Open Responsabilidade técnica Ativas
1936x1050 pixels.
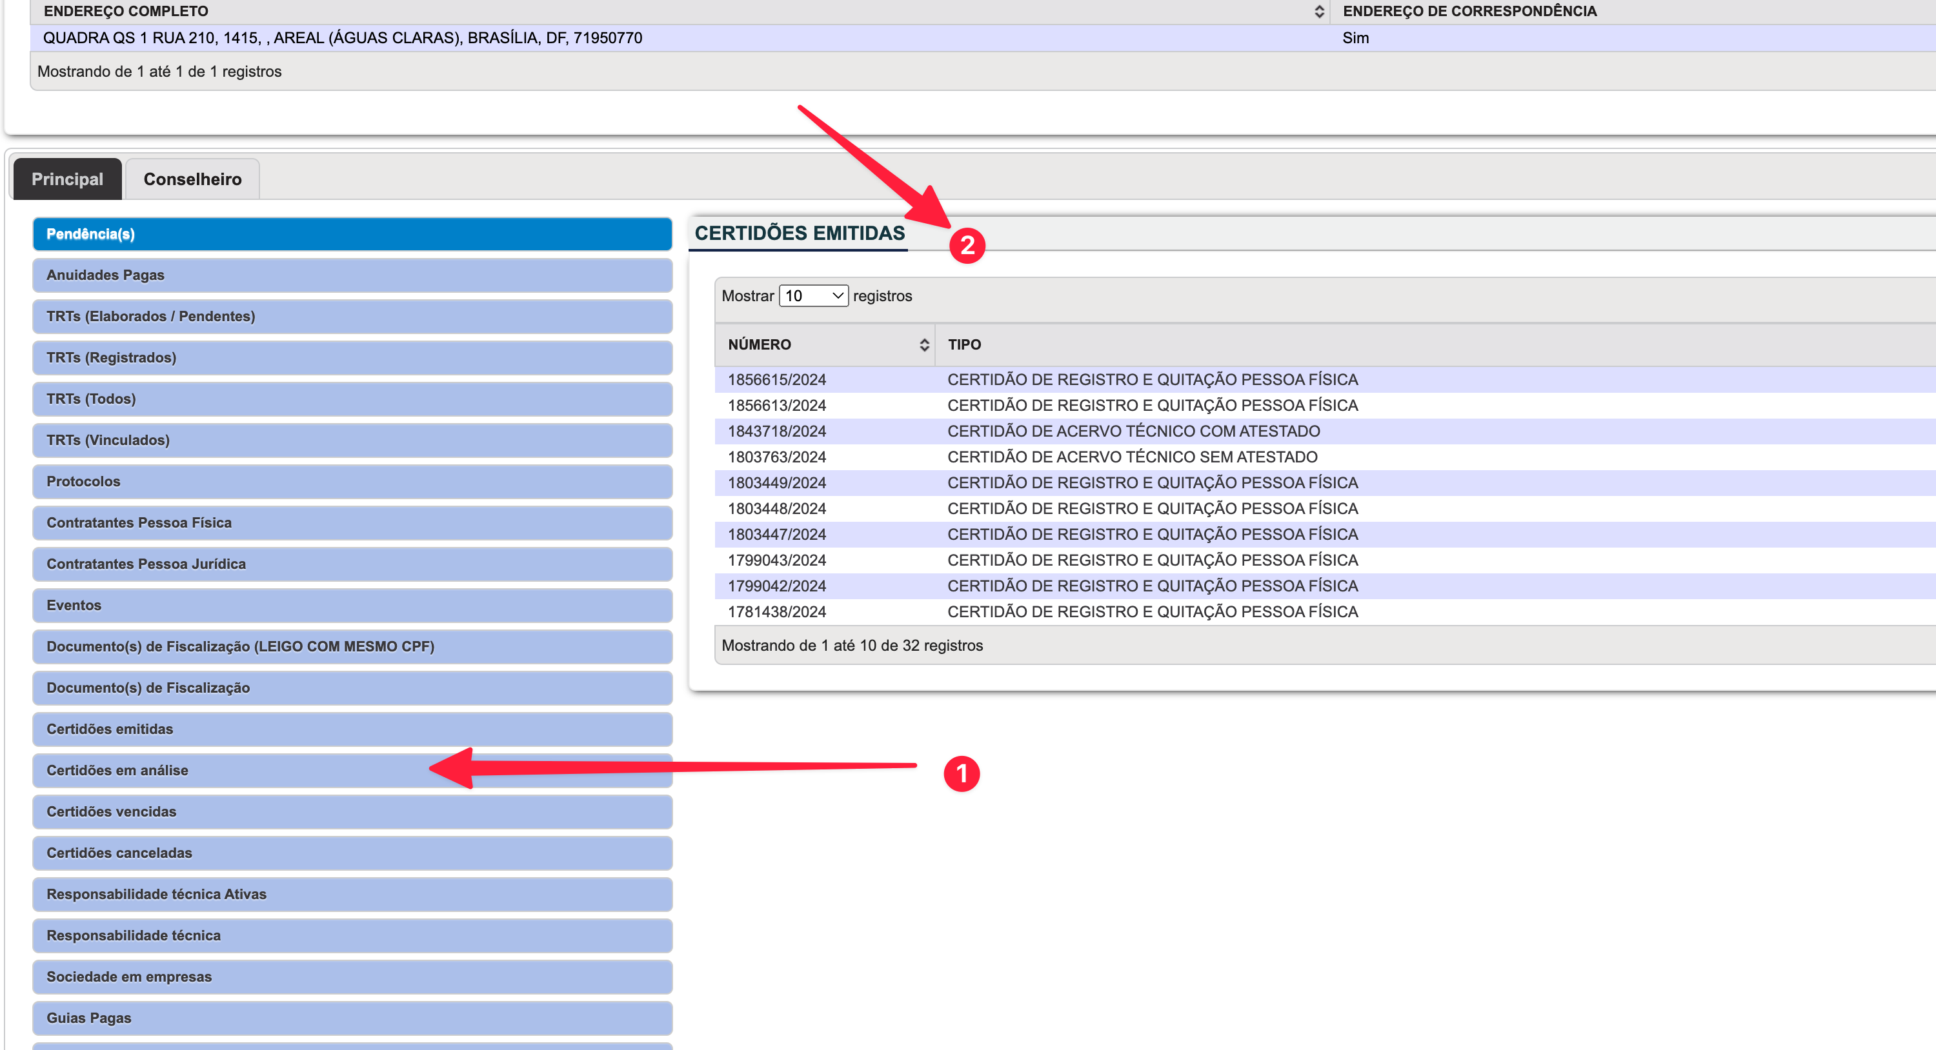[352, 895]
